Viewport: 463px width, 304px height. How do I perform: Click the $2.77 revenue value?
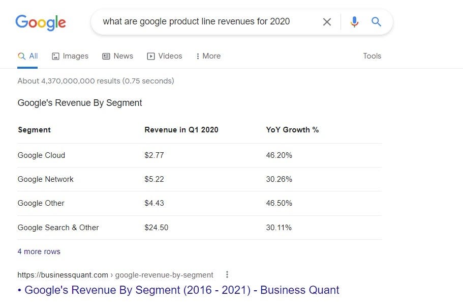tap(154, 155)
